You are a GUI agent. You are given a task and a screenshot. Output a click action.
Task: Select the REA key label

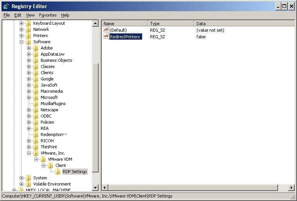point(44,128)
